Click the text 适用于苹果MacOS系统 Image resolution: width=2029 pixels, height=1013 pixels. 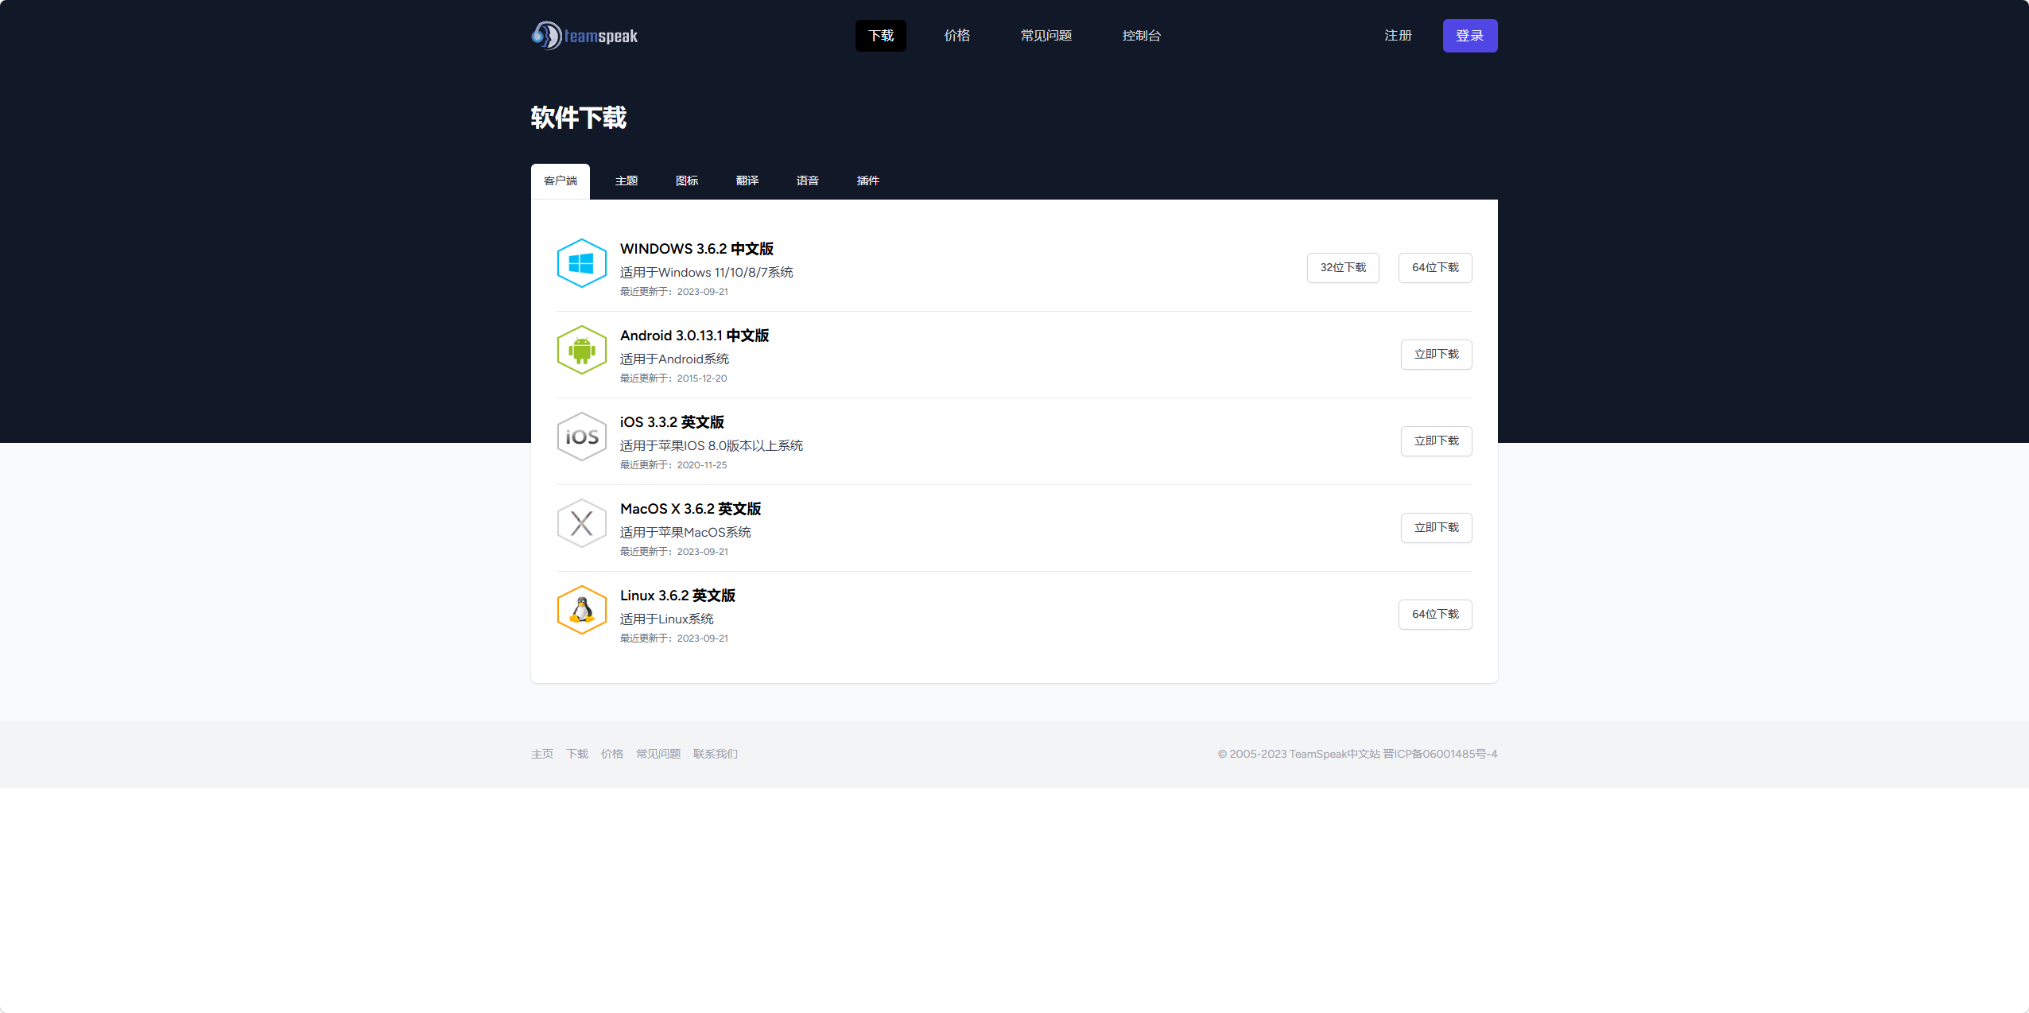[685, 533]
